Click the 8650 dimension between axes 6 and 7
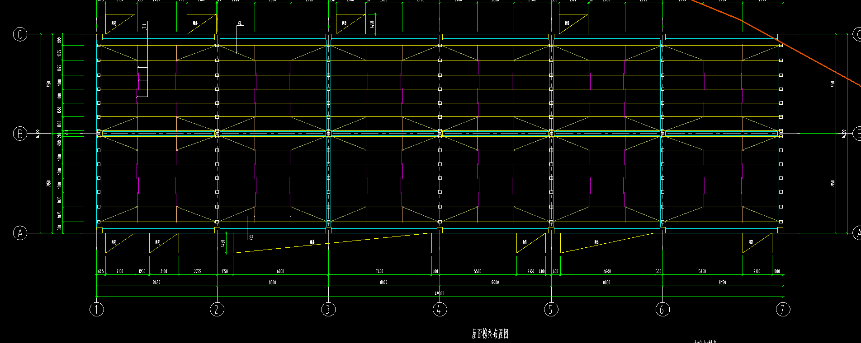Image resolution: width=861 pixels, height=343 pixels. (722, 283)
